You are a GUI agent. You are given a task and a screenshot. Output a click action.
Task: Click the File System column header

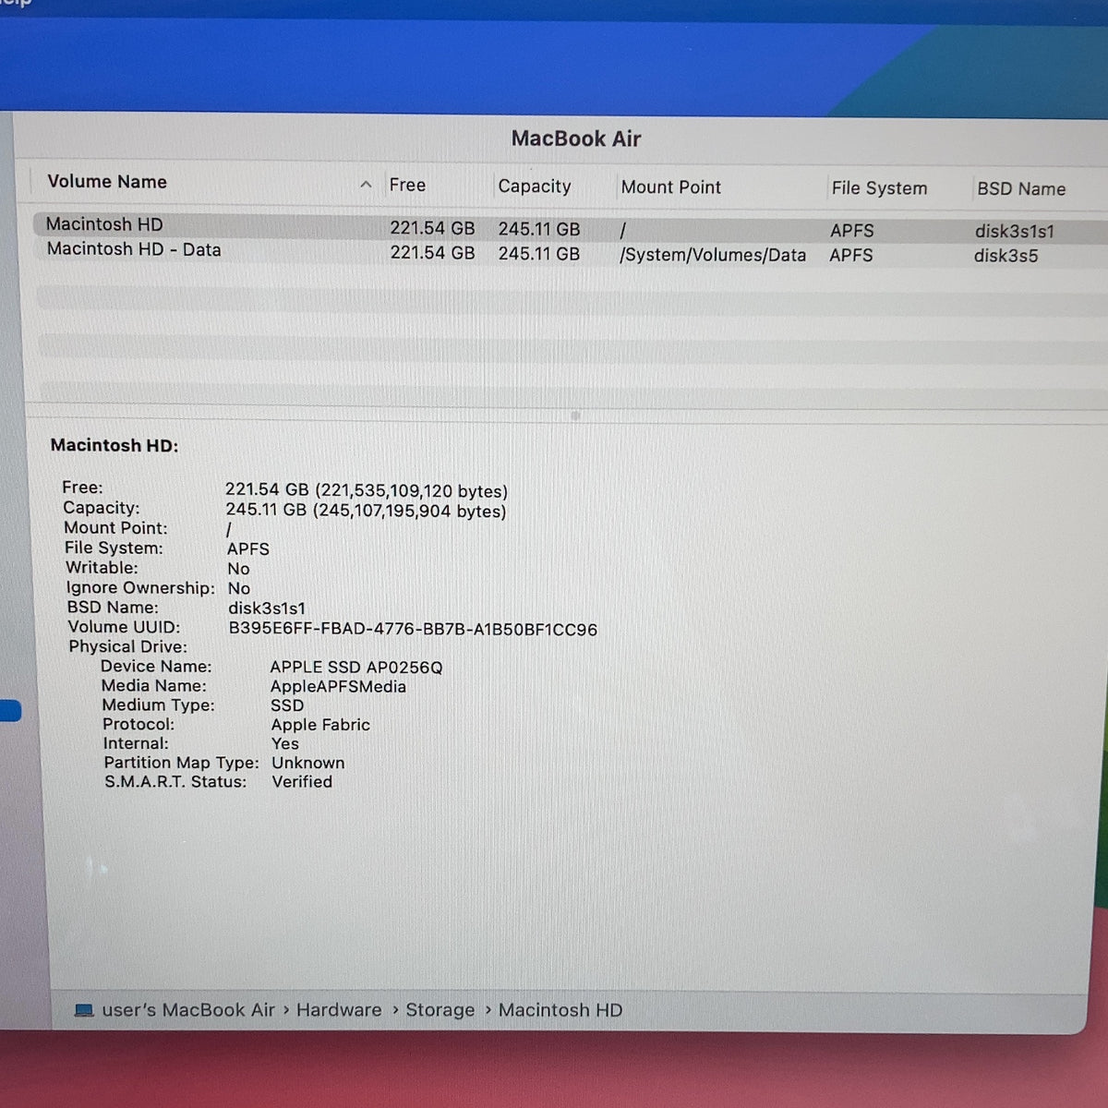(879, 188)
